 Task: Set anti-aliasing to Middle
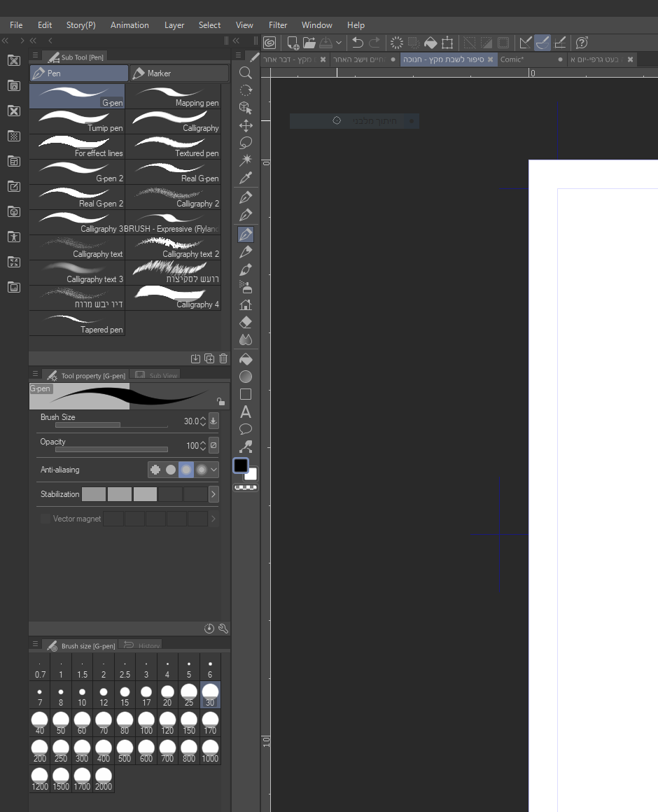186,470
